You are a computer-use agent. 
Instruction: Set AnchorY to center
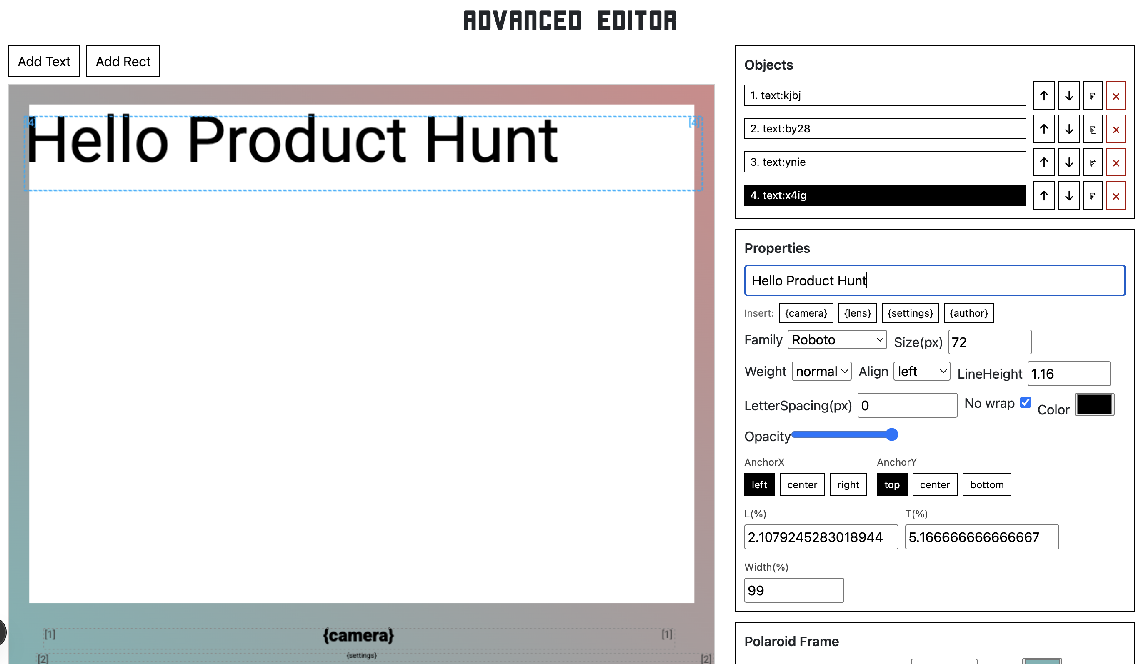tap(935, 485)
